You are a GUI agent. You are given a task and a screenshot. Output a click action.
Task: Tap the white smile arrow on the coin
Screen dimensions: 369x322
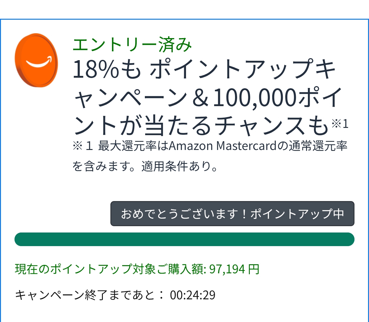coord(39,63)
